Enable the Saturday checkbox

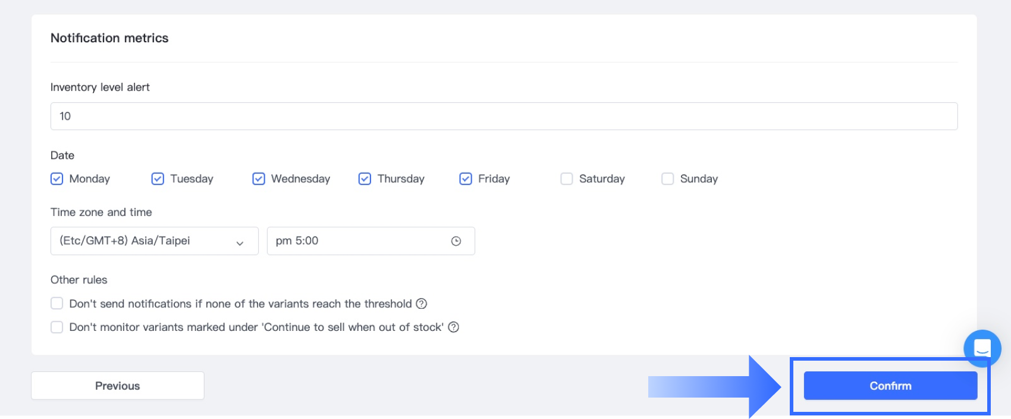(x=567, y=179)
